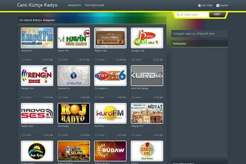This screenshot has width=246, height=164.
Task: Click the 'En Güzel Kürtçe Radyolar' heading
Action: point(37,20)
